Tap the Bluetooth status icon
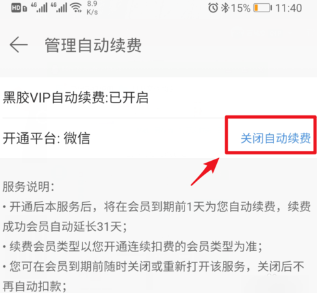This screenshot has height=293, width=317. 225,8
